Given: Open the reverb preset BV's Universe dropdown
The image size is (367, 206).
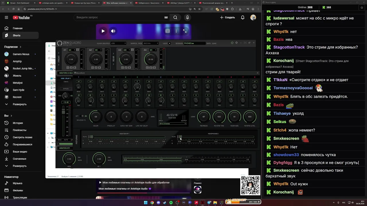Looking at the screenshot, I should pos(173,124).
